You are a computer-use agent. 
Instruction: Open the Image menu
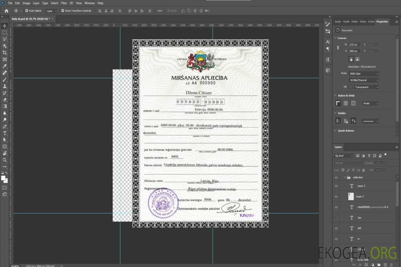[x=26, y=3]
